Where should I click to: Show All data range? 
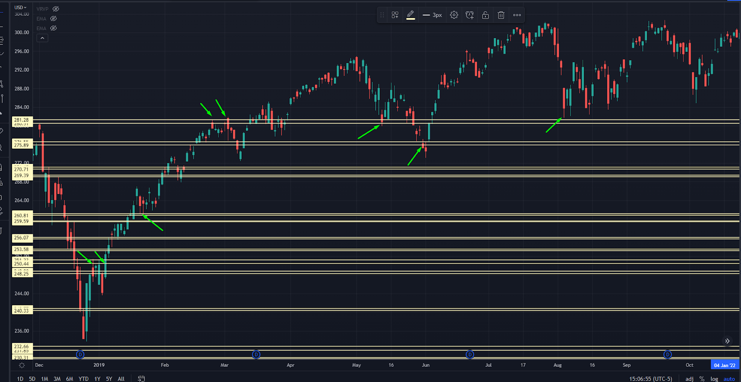pyautogui.click(x=121, y=379)
